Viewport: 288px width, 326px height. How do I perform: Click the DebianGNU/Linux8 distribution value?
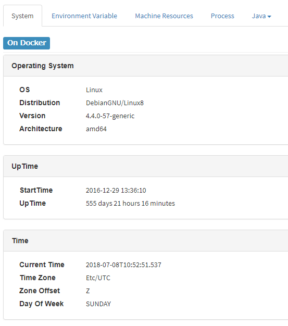[115, 103]
